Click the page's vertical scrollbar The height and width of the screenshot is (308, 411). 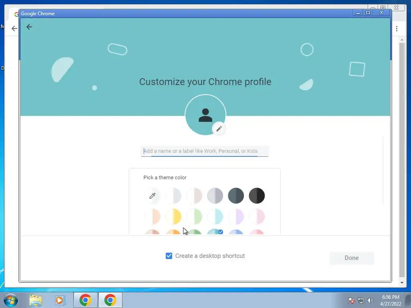tap(402, 160)
